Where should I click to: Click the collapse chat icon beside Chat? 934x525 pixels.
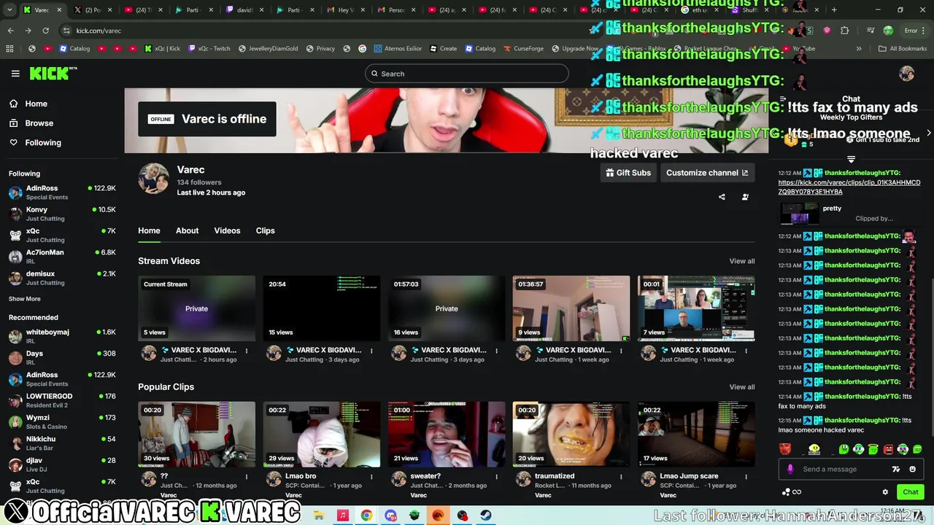[782, 98]
